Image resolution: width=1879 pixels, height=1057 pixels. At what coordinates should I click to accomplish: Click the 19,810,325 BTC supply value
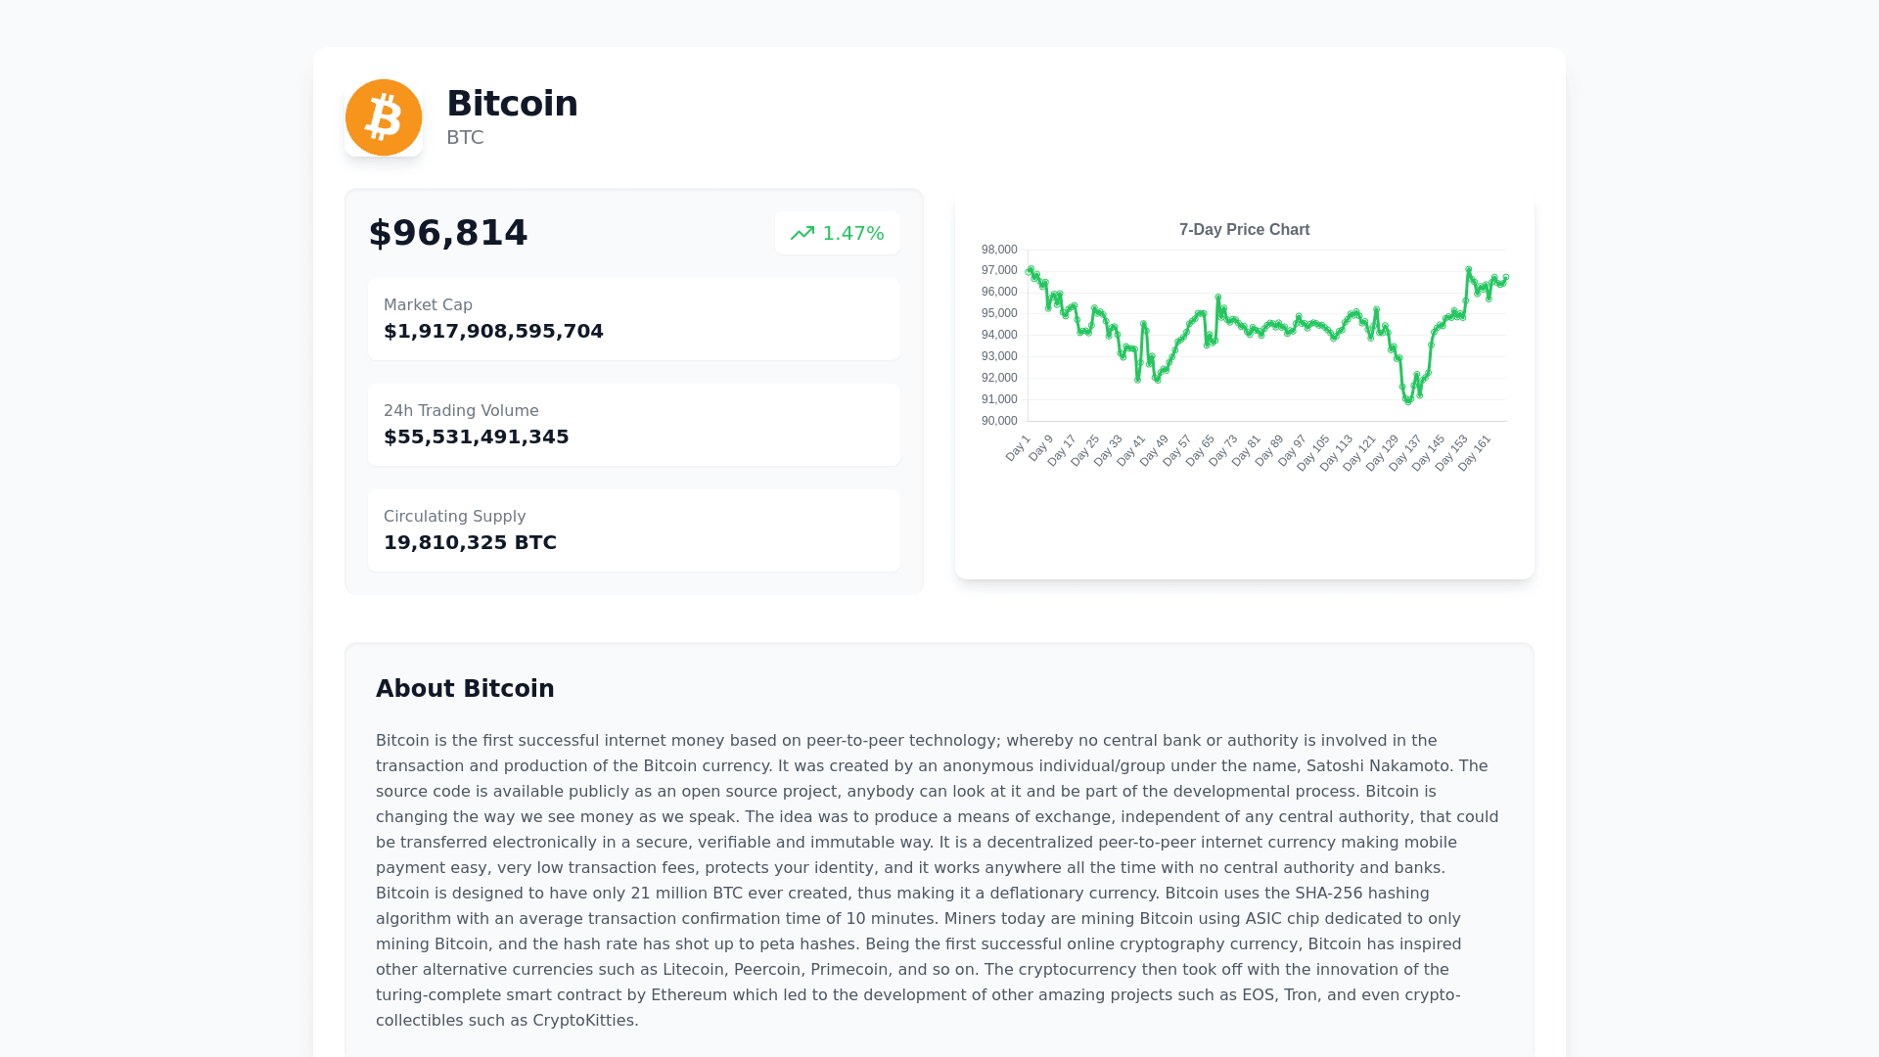470,542
